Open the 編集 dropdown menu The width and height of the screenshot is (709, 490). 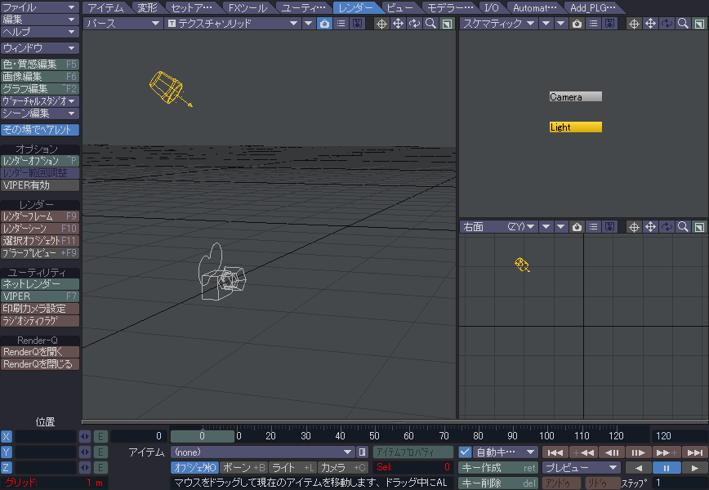pyautogui.click(x=40, y=20)
